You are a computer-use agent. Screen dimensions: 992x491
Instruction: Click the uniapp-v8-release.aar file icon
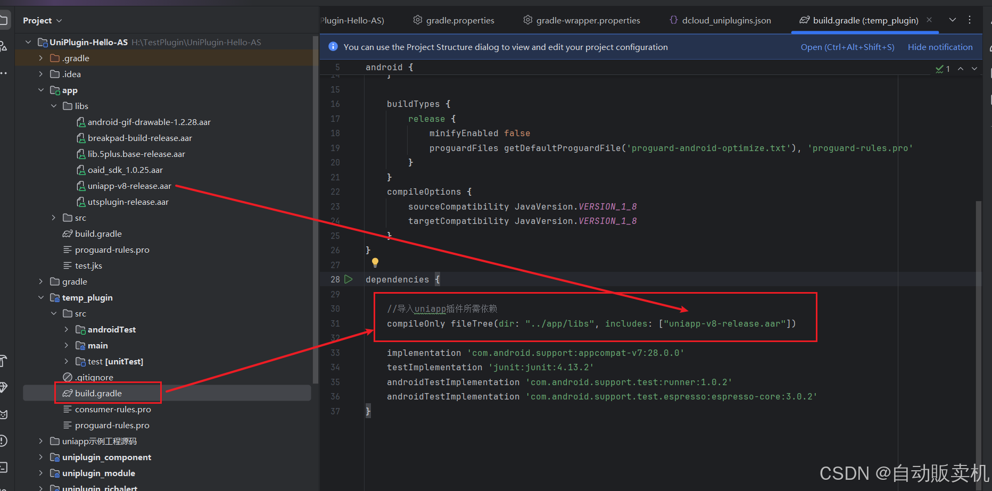tap(81, 186)
